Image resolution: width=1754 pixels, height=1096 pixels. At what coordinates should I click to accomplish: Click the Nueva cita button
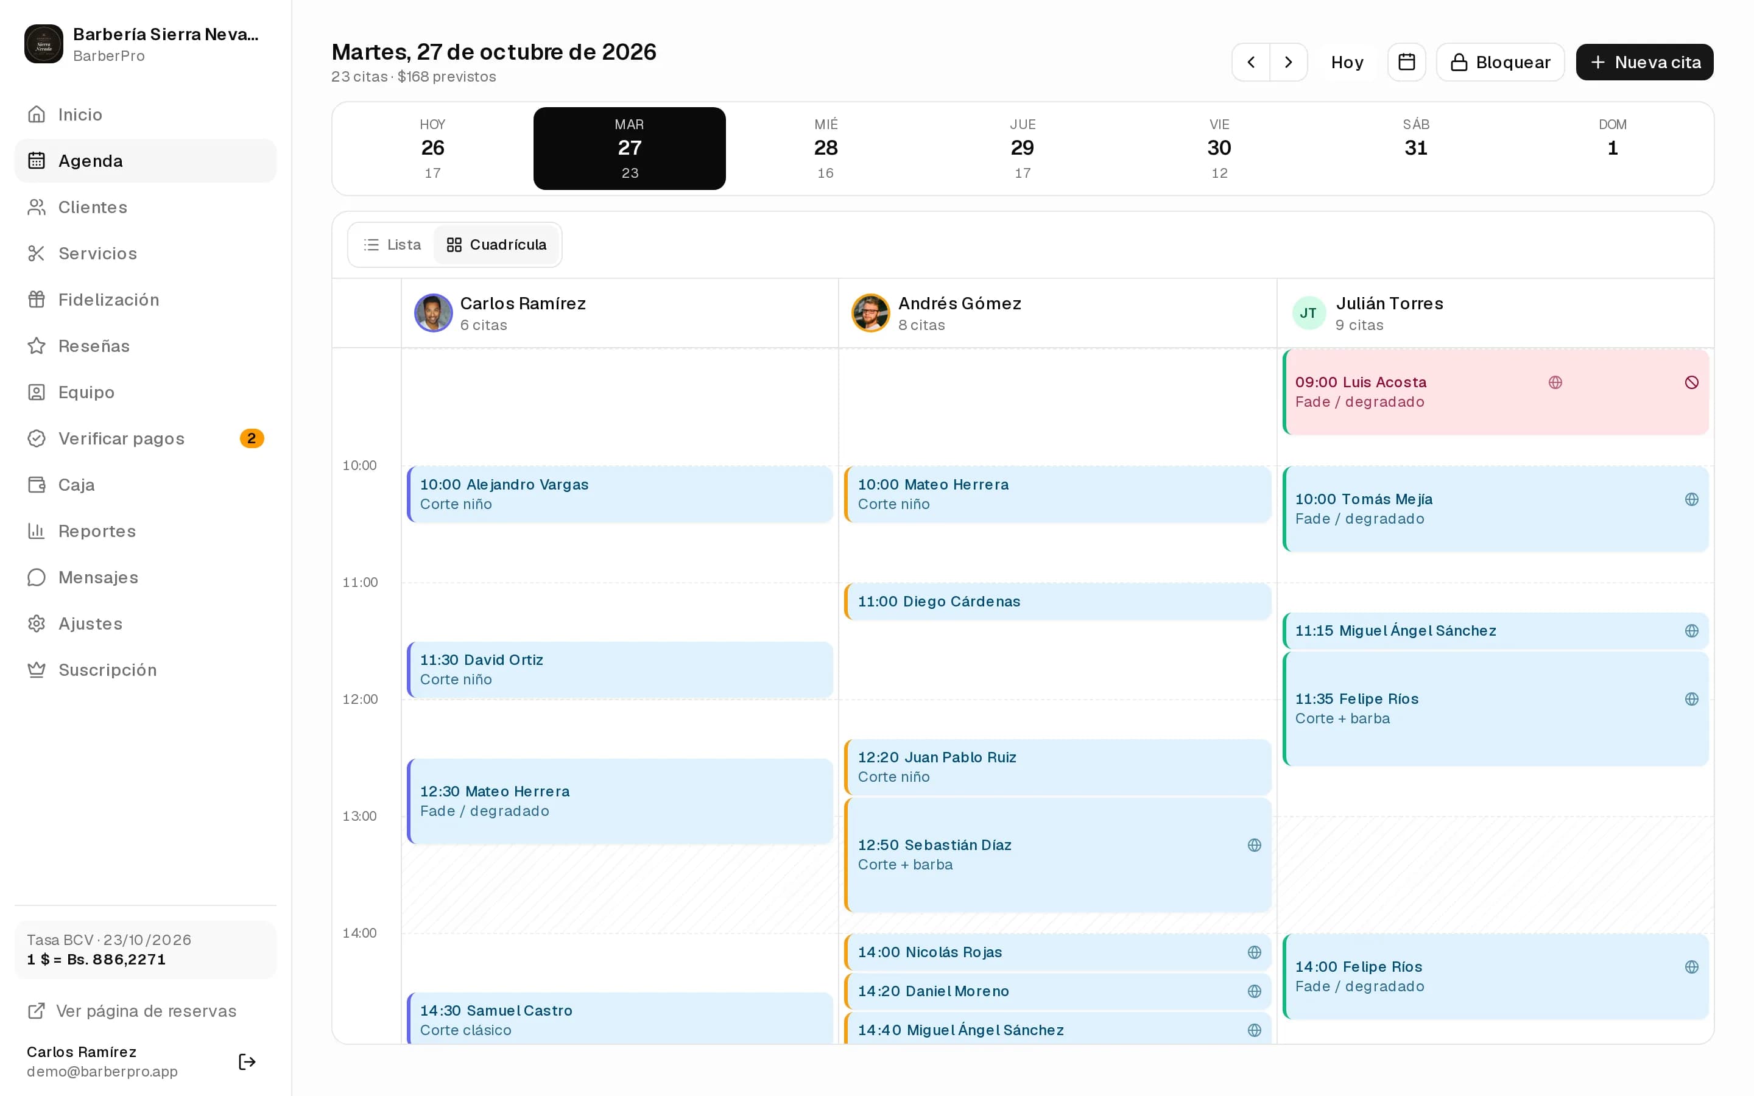coord(1644,62)
